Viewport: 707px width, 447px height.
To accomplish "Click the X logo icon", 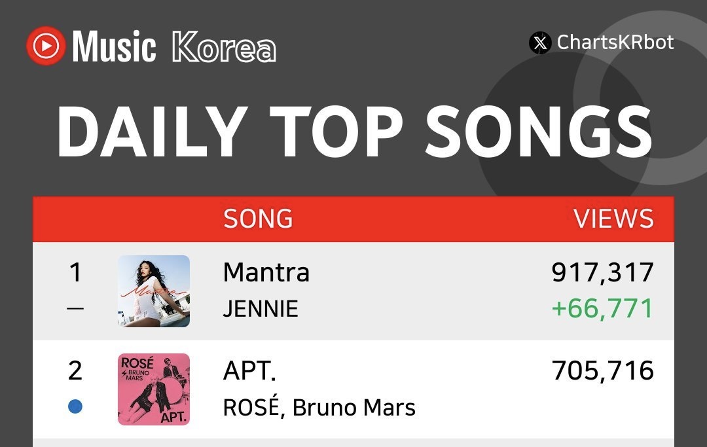I will tap(540, 43).
